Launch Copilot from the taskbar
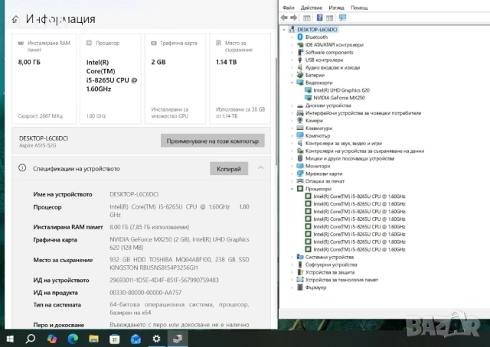The width and height of the screenshot is (490, 347). [52, 339]
